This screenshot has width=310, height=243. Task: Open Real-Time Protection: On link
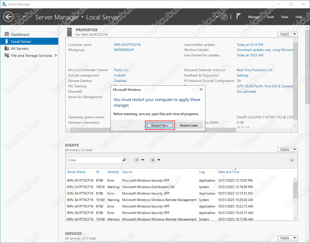(x=255, y=70)
